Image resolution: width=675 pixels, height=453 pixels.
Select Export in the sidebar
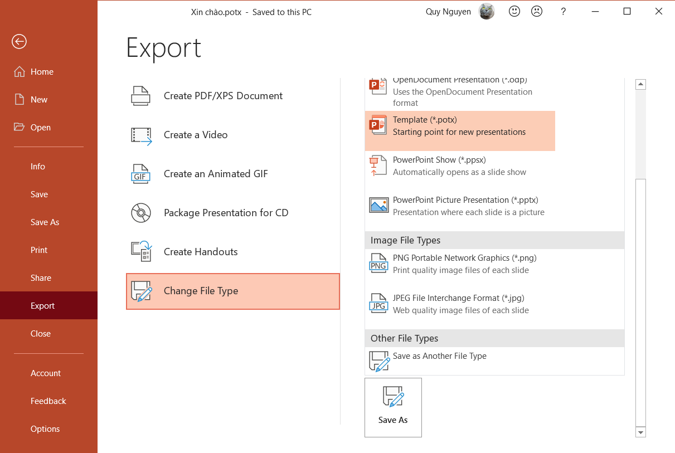48,305
